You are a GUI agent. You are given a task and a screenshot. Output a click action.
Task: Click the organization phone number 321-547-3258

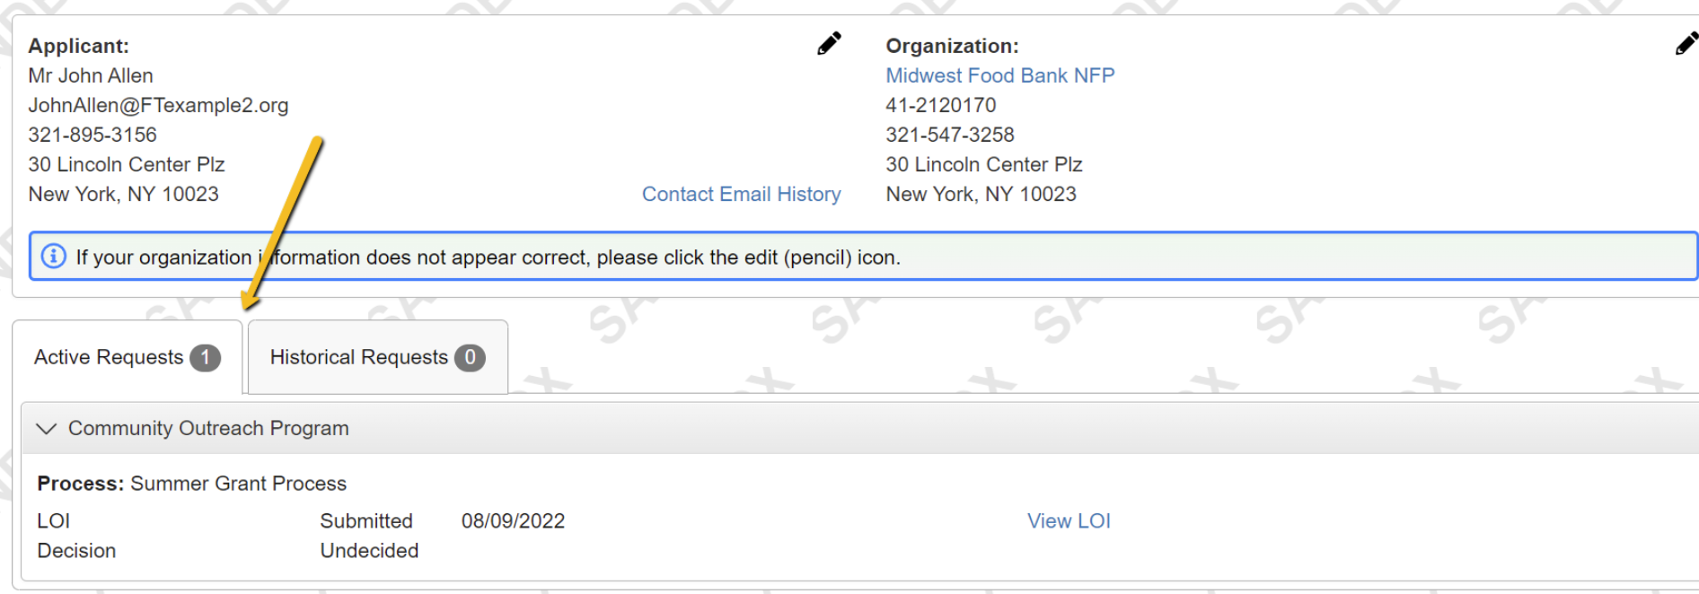tap(950, 135)
